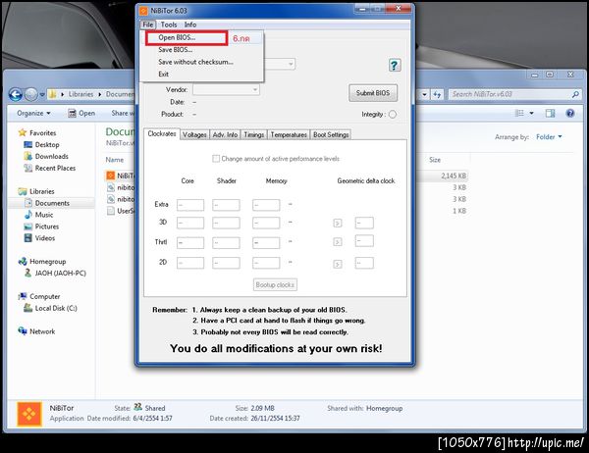Select Pictures library in navigation pane
589x453 pixels.
click(46, 226)
